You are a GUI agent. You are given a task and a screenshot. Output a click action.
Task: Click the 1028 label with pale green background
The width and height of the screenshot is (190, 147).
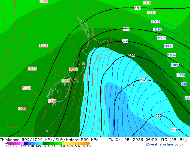click(66, 81)
